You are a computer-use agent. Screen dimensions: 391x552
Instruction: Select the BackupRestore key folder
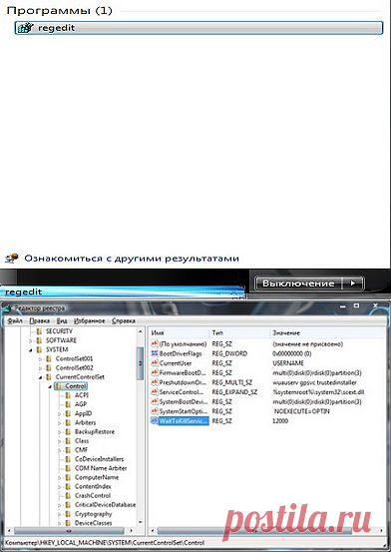pos(95,431)
